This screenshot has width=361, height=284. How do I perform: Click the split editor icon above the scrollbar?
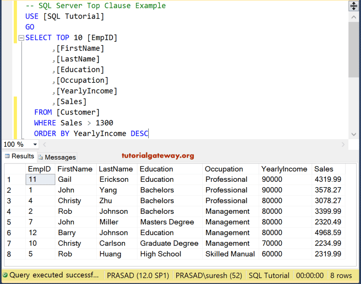tap(354, 6)
